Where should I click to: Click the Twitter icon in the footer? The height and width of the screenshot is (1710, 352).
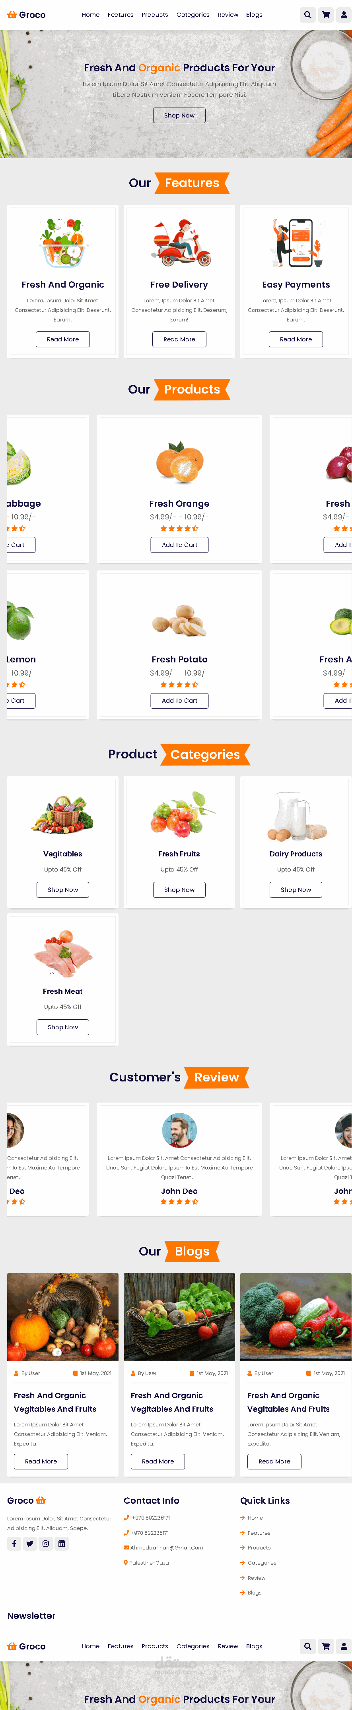coord(29,1544)
